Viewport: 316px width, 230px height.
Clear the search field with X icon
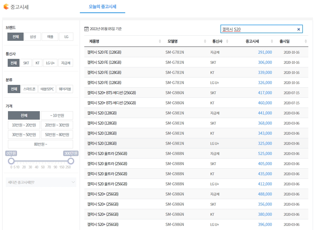(x=299, y=29)
